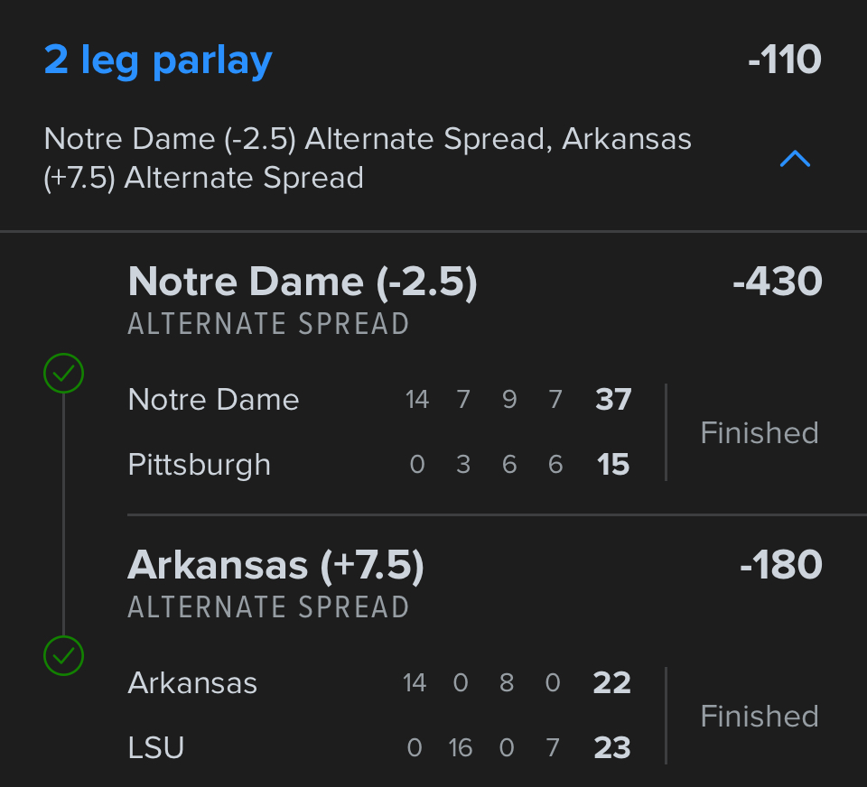Click the Finished status for Arkansas game
This screenshot has height=787, width=867.
pos(759,716)
